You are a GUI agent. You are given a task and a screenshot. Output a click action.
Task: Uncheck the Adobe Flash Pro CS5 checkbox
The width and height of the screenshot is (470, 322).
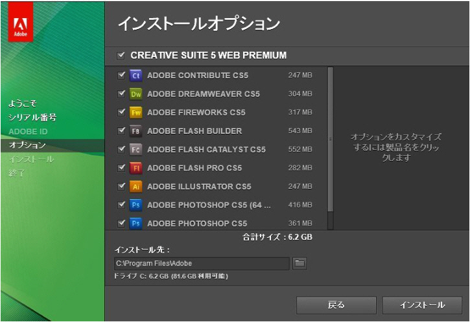tap(121, 167)
